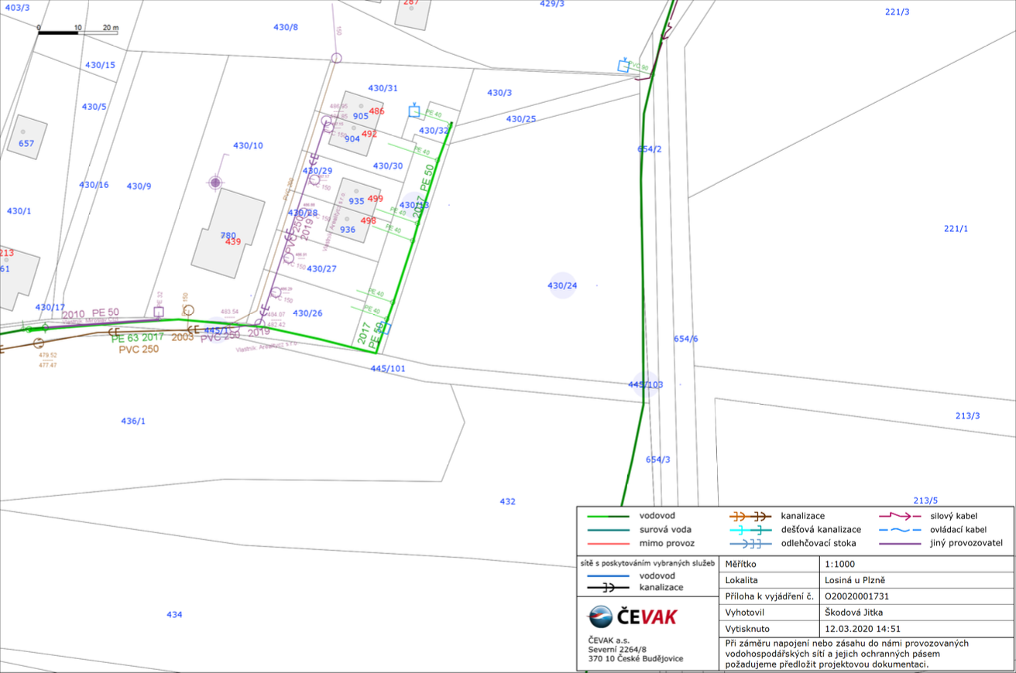1016x673 pixels.
Task: Click the blue hydrant symbol near parcel 430/32
Action: 414,111
